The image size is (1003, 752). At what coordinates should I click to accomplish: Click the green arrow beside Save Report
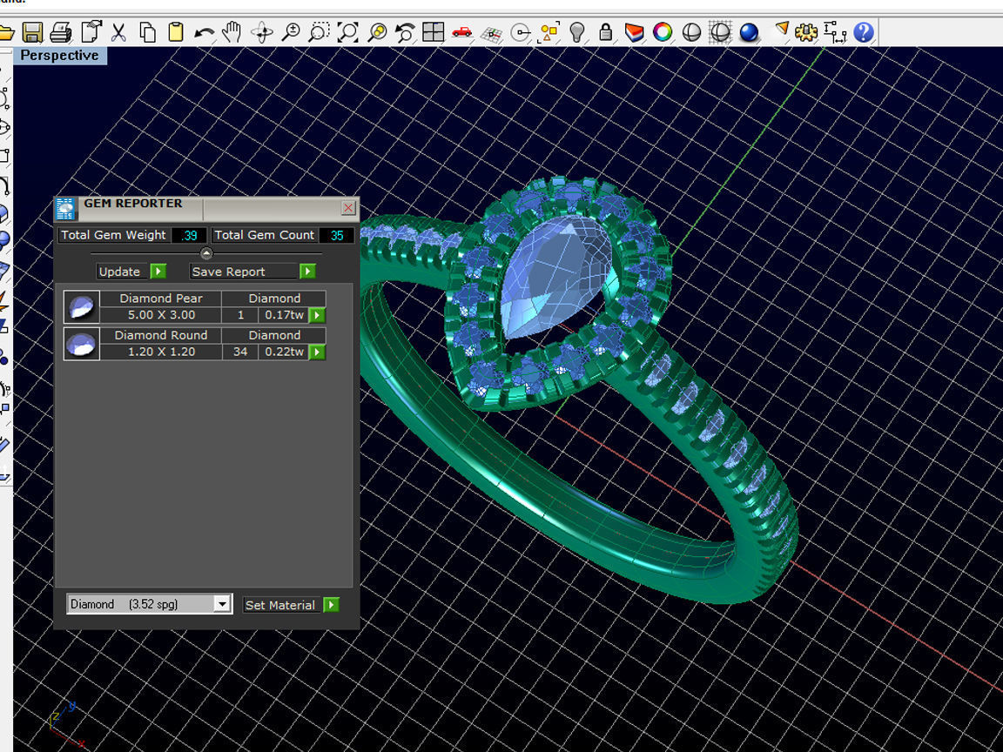[x=307, y=272]
